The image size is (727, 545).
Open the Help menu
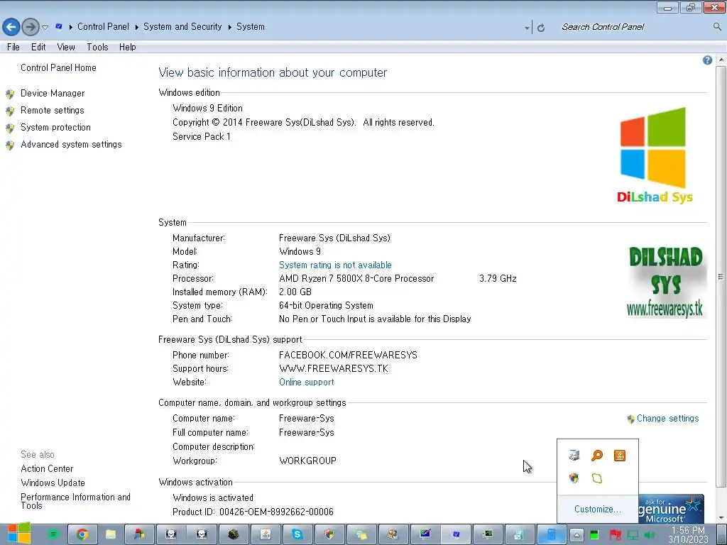tap(128, 47)
